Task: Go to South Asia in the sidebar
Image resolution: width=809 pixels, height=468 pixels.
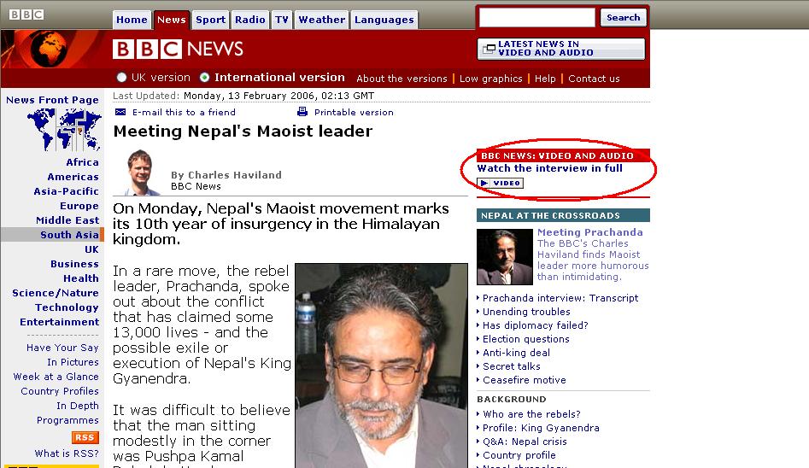Action: [x=69, y=235]
